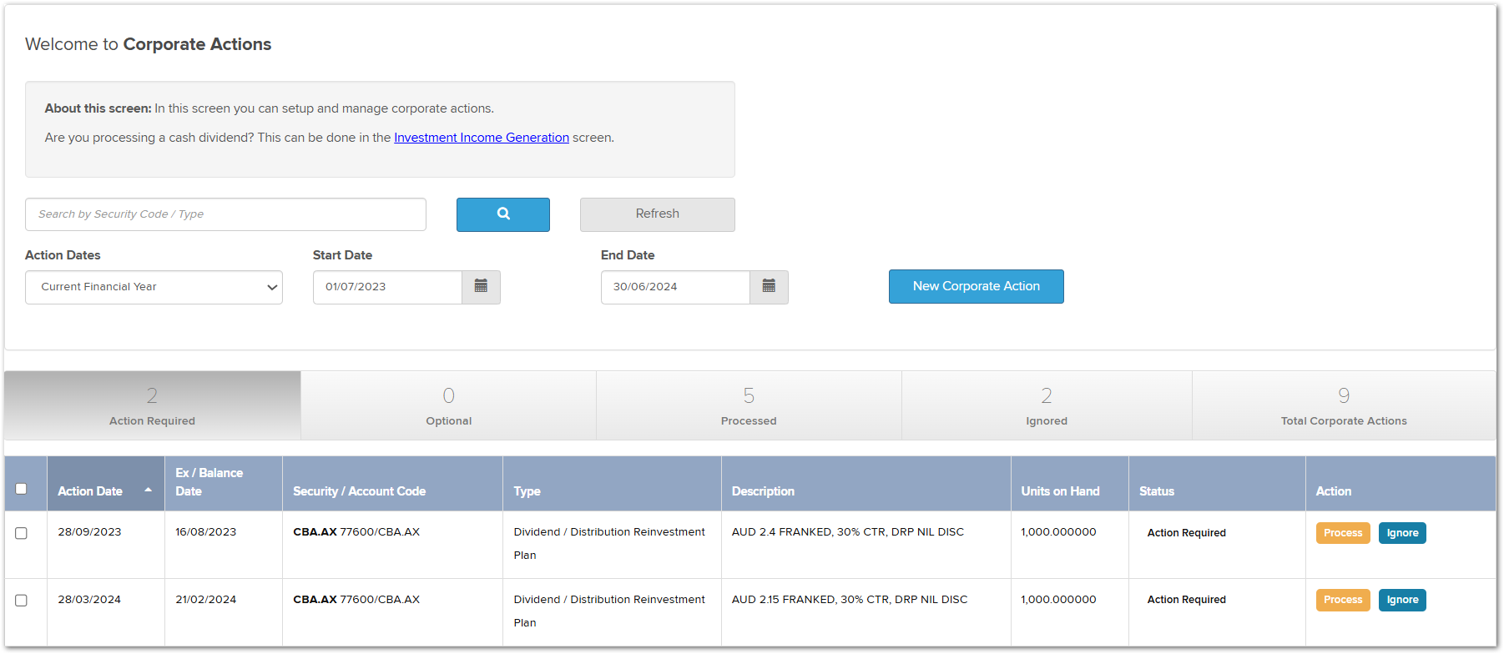
Task: Show the Ignored tab
Action: click(x=1047, y=405)
